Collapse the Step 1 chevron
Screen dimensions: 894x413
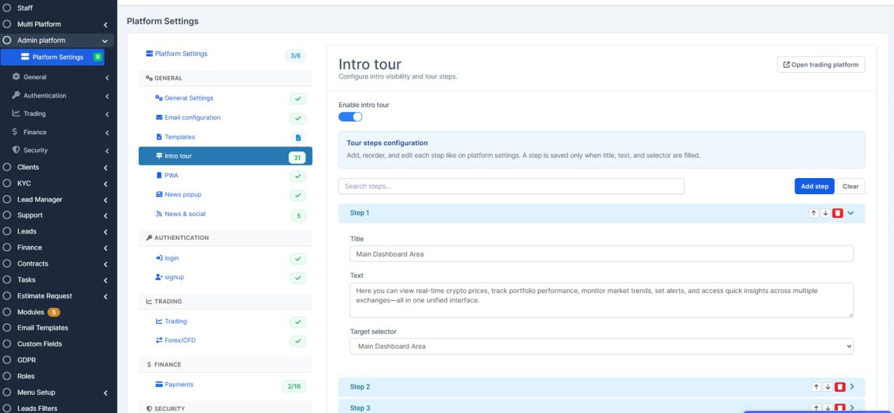[x=851, y=213]
